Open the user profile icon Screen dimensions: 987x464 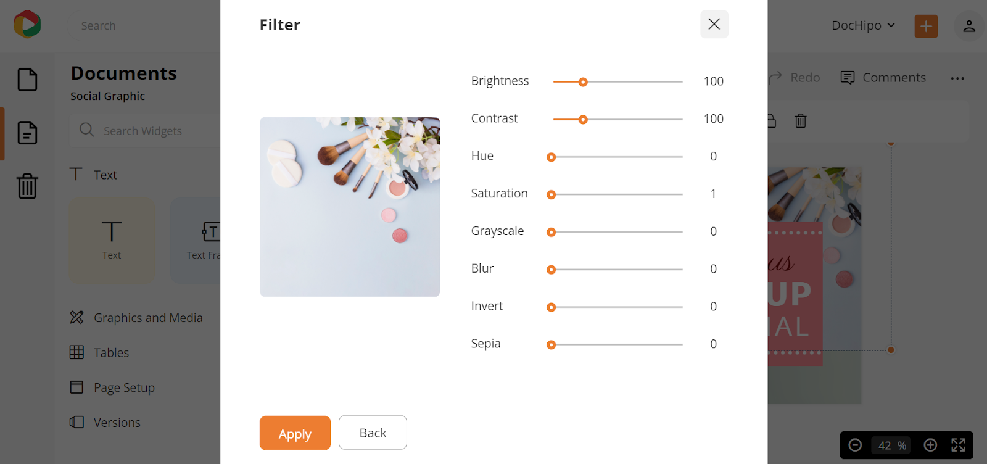point(968,26)
